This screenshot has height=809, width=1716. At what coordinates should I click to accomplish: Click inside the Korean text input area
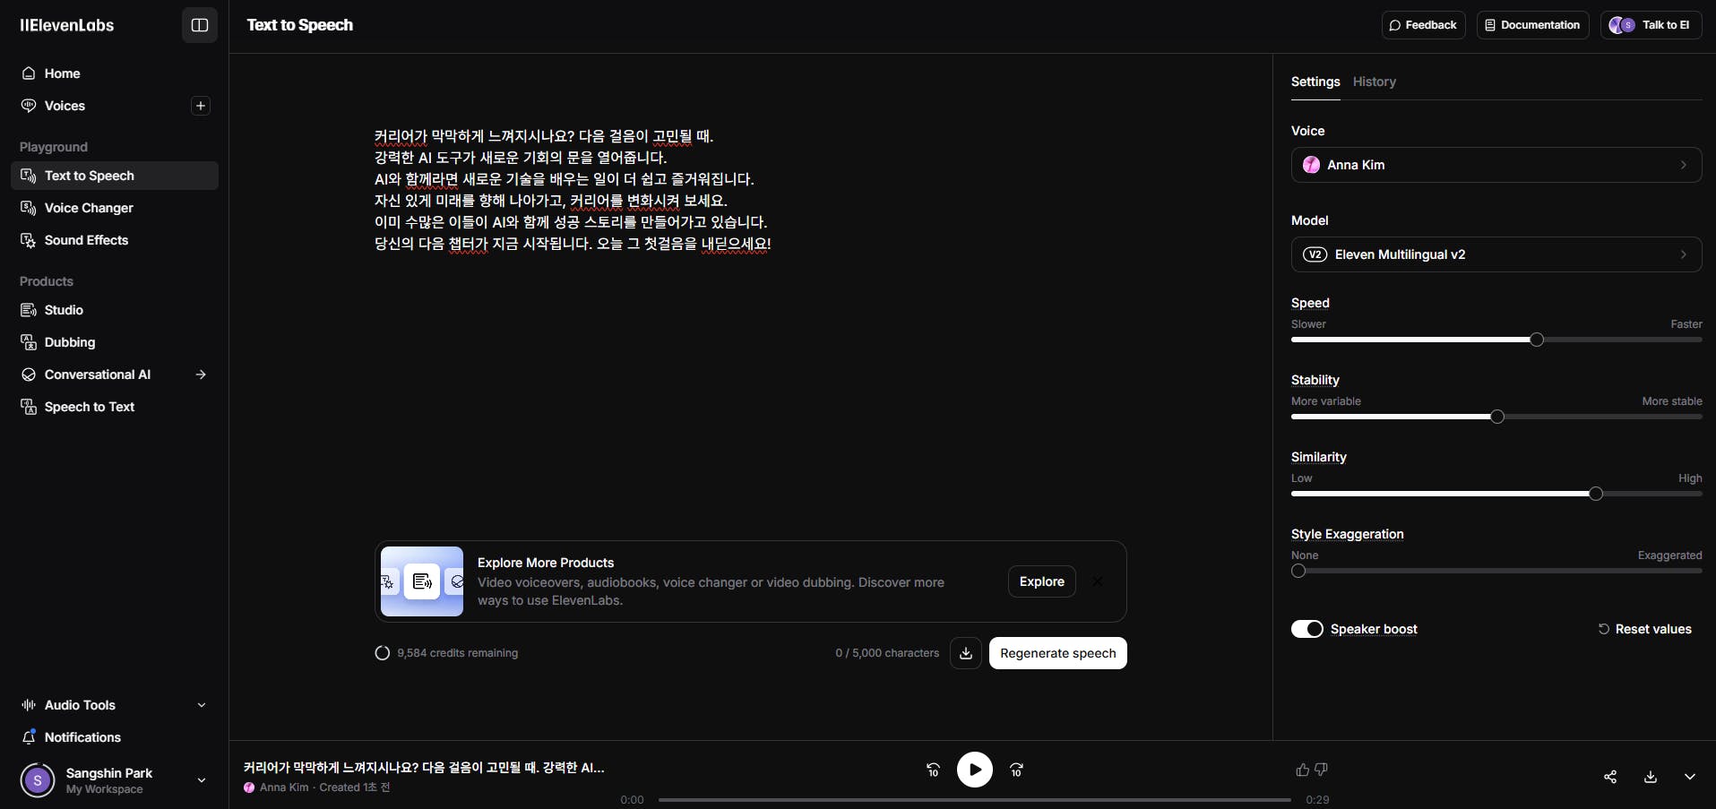click(x=751, y=190)
